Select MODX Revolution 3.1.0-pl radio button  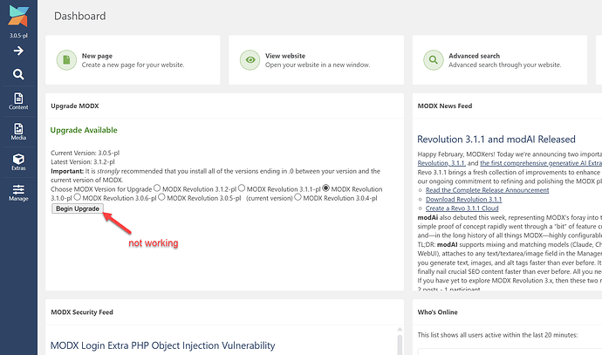click(x=326, y=188)
